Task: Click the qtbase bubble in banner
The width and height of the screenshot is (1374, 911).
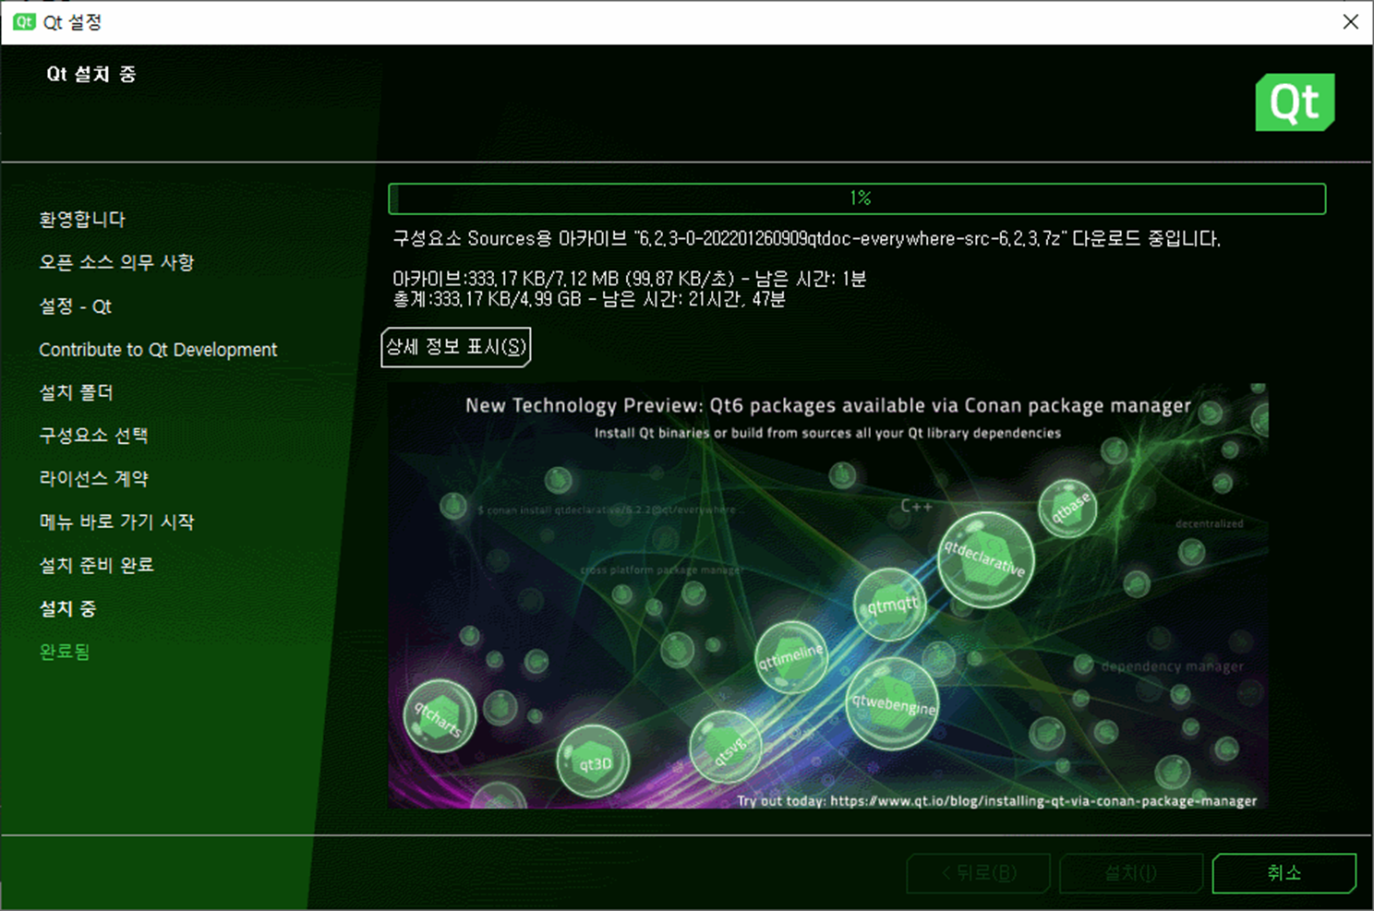Action: coord(1068,509)
